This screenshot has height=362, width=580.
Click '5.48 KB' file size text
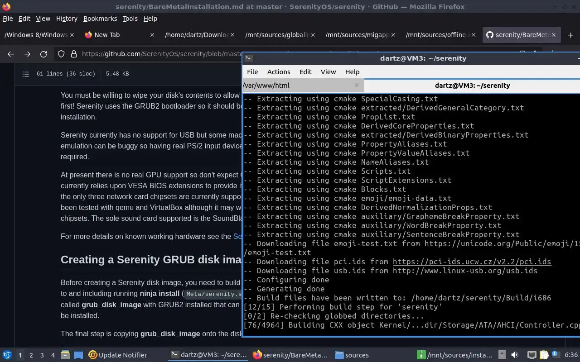point(117,74)
